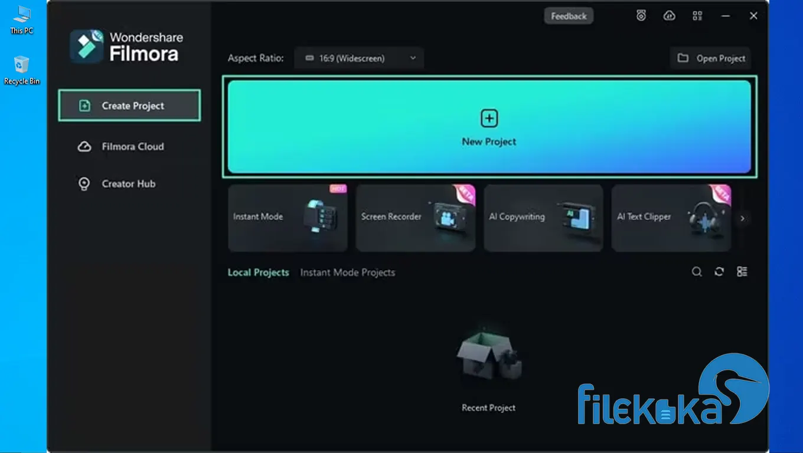The image size is (803, 453).
Task: Select Create Project in the sidebar
Action: tap(129, 106)
